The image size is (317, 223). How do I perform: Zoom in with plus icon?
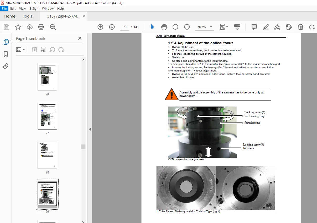click(x=187, y=27)
